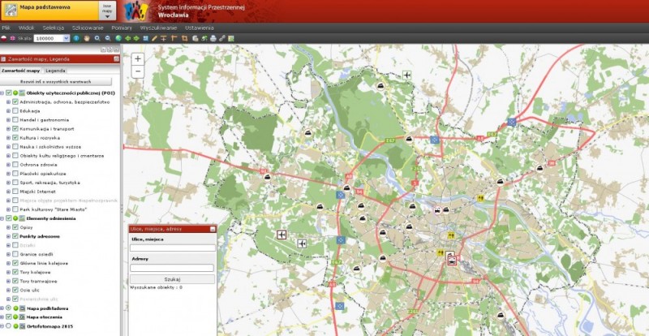Click the Rozwiń/zwiń wszystkie warstwy button
This screenshot has width=649, height=336.
56,82
